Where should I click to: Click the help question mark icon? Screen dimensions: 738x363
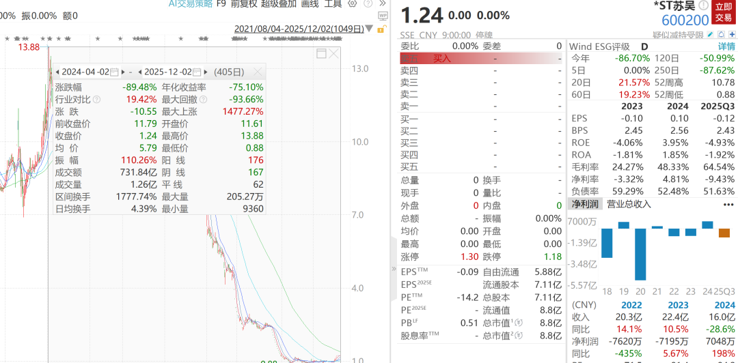coord(368,4)
